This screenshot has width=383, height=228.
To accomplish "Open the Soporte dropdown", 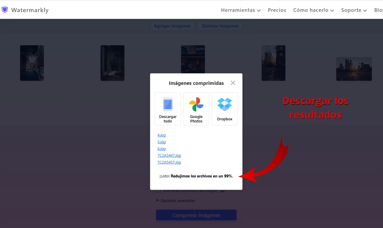I will point(354,10).
